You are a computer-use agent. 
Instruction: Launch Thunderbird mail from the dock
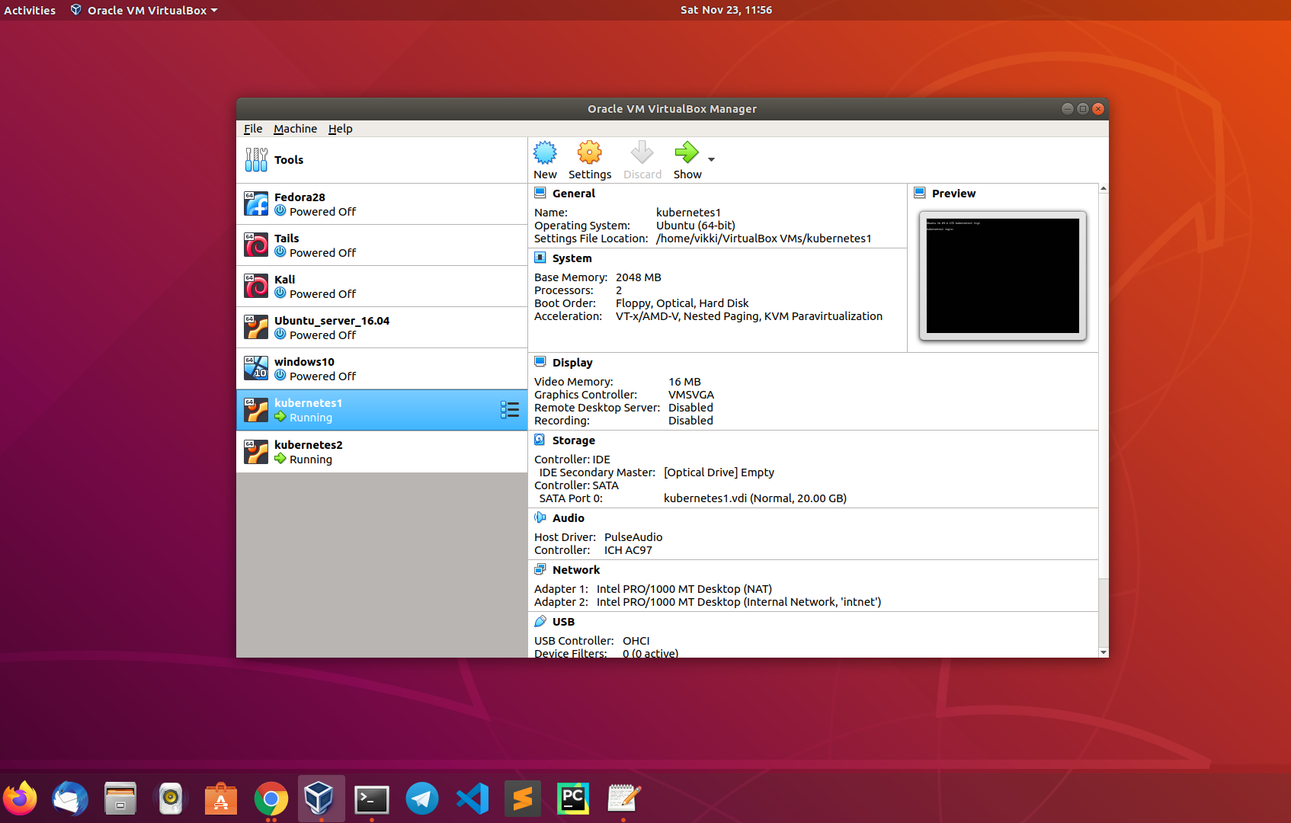70,799
